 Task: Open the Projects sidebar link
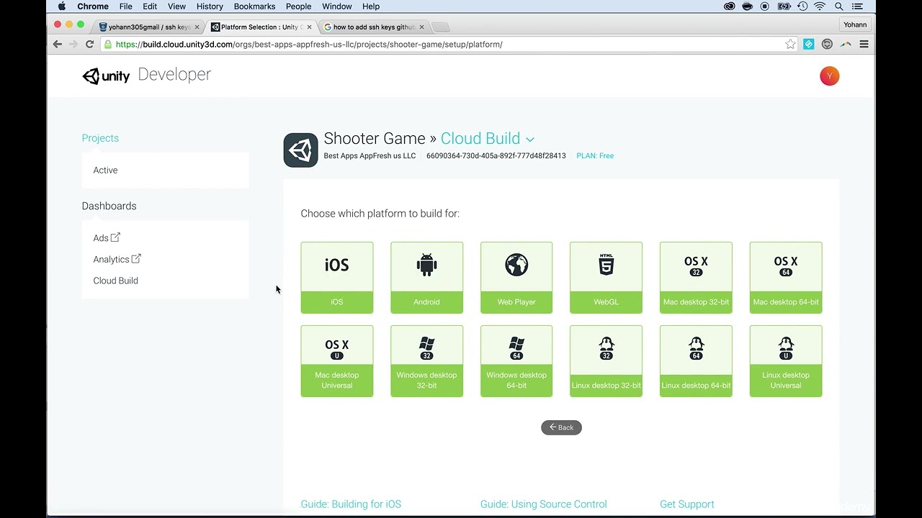point(100,138)
